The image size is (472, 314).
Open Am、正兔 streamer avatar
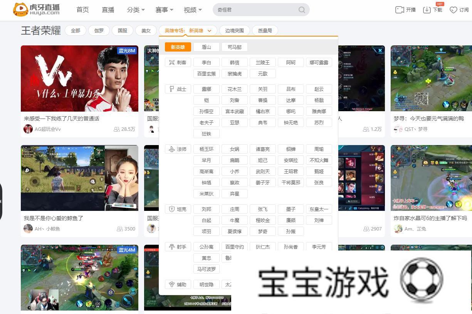point(398,229)
